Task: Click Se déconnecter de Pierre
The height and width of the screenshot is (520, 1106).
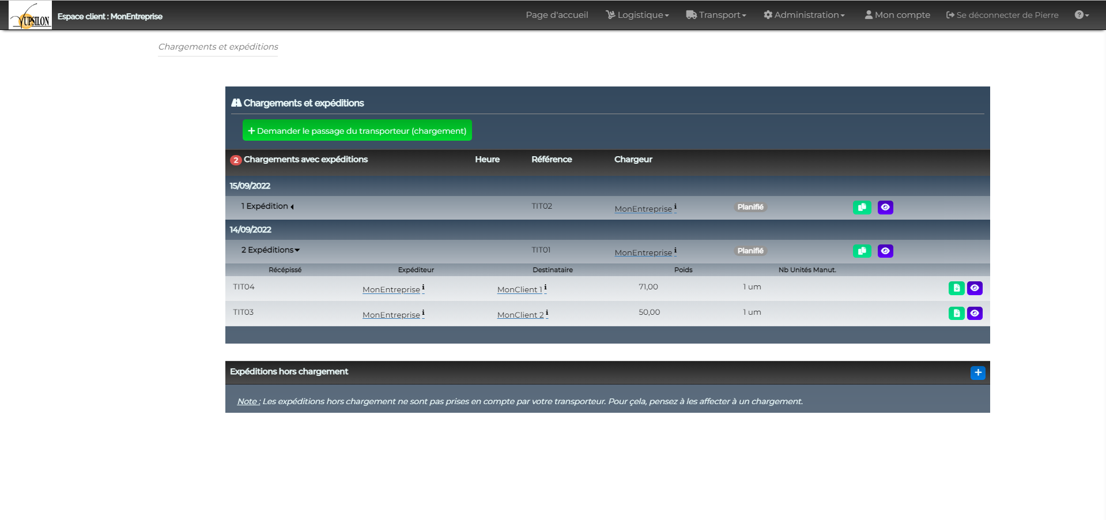Action: [1002, 15]
